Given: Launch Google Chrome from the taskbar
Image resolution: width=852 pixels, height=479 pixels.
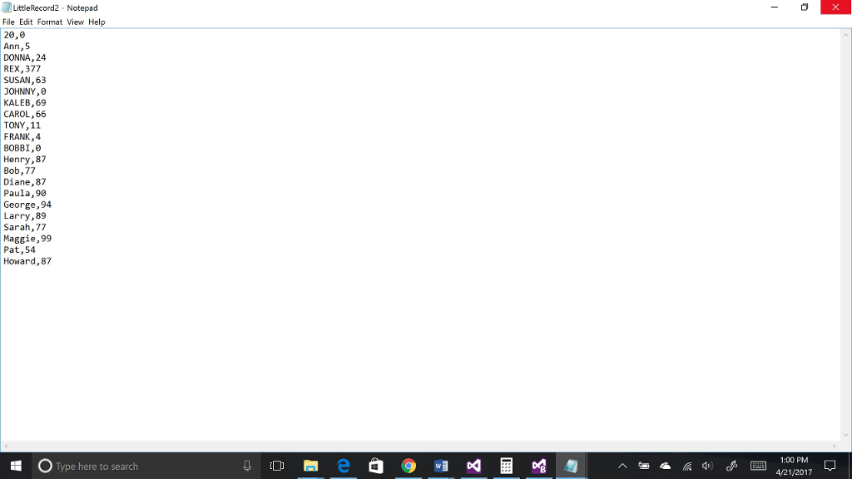Looking at the screenshot, I should 408,466.
